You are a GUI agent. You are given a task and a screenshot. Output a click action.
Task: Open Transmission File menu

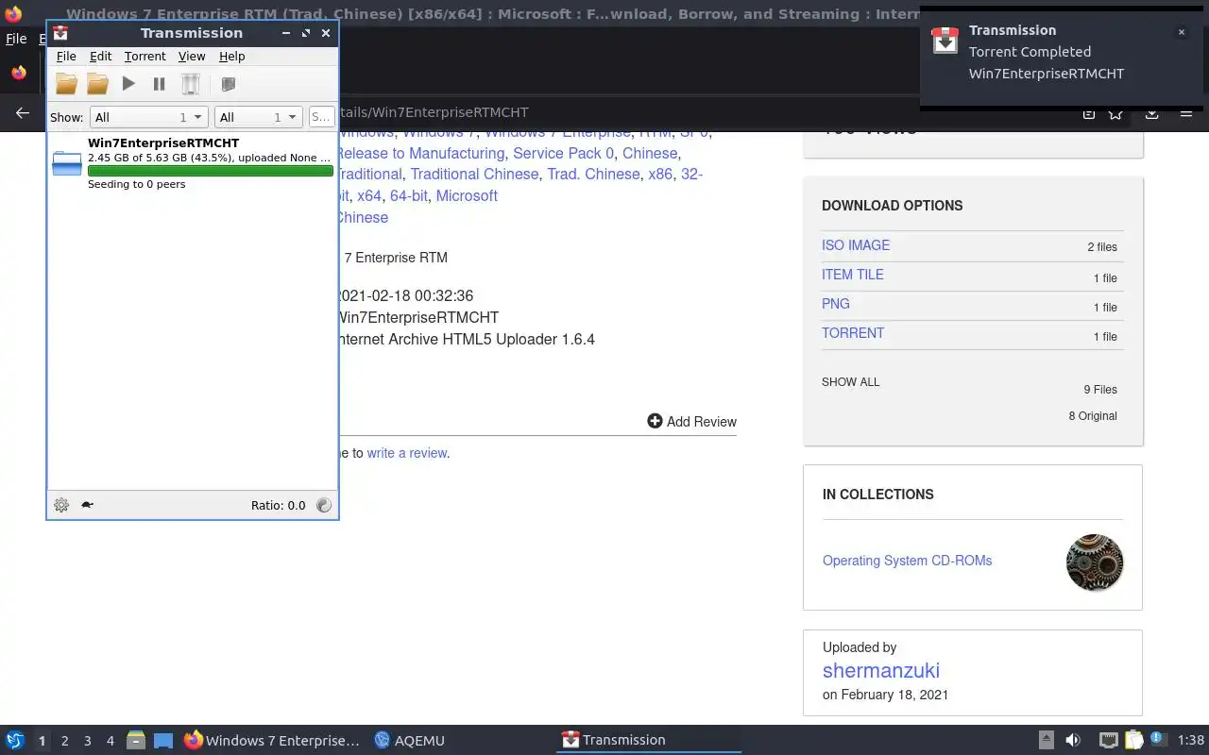click(x=66, y=57)
